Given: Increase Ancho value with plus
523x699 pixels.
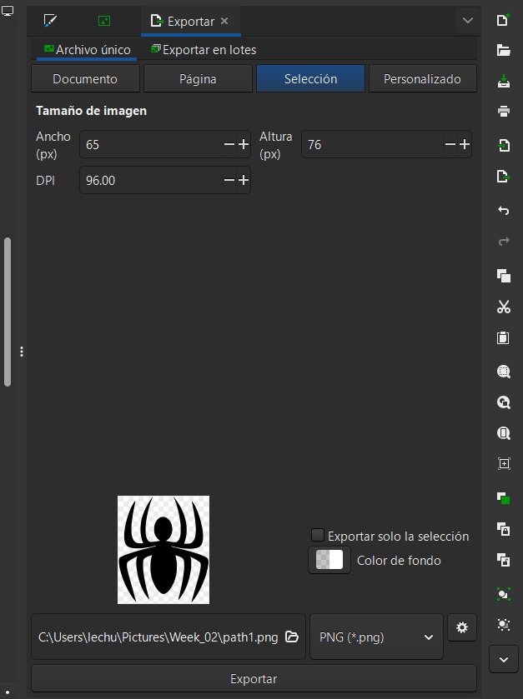Looking at the screenshot, I should click(244, 144).
